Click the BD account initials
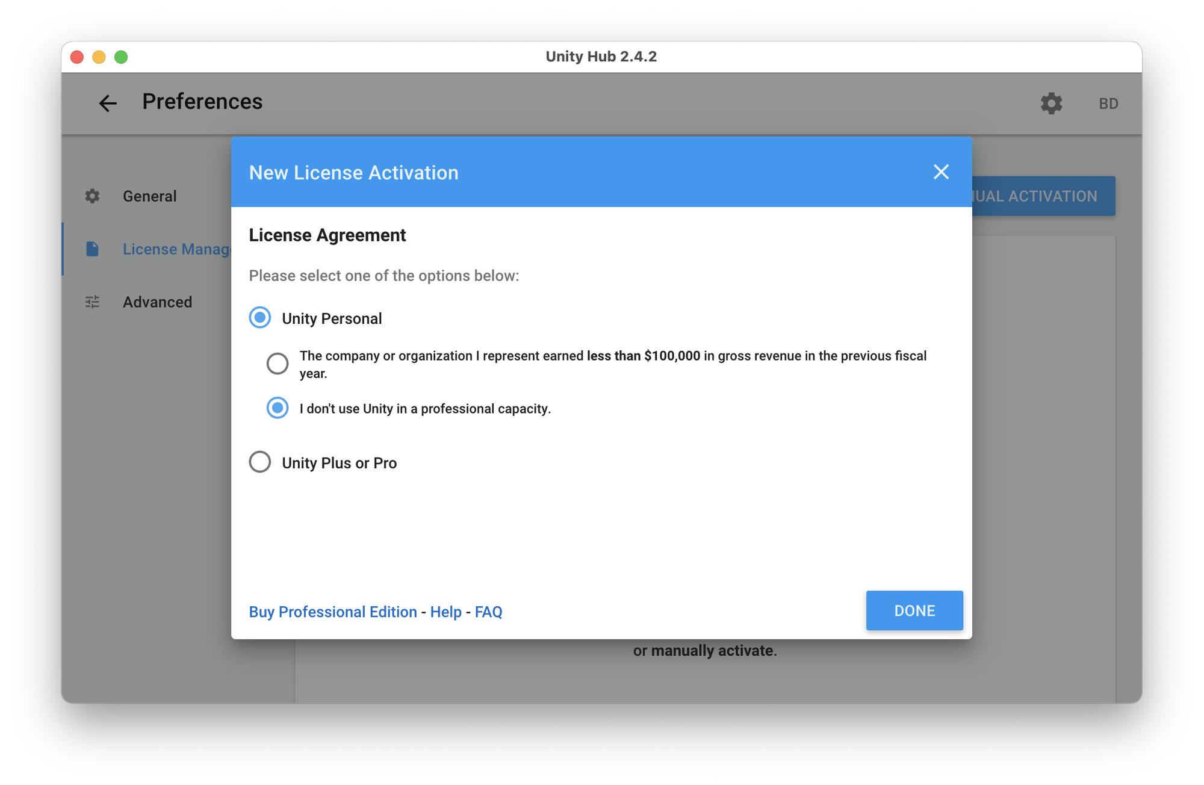This screenshot has width=1204, height=785. (x=1108, y=104)
